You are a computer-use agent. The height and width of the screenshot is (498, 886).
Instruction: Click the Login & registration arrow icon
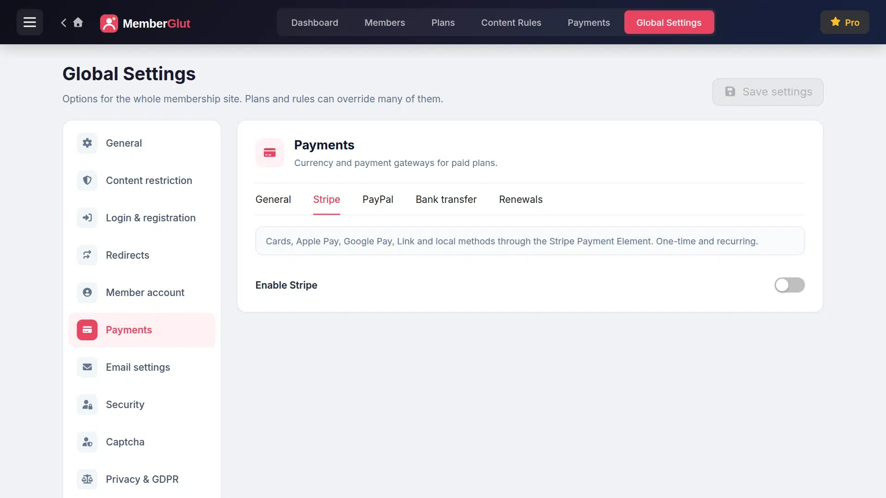click(87, 218)
